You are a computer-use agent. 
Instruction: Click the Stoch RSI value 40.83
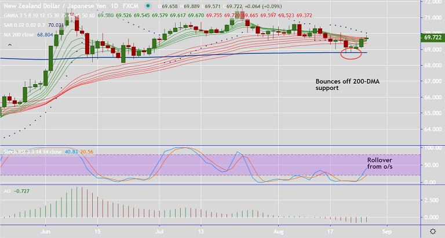coord(71,152)
